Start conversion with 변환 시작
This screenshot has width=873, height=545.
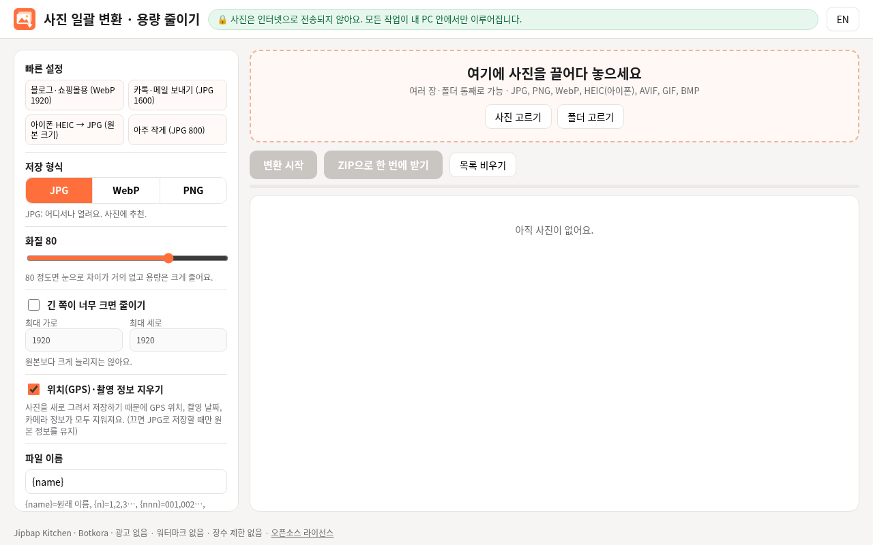(283, 165)
